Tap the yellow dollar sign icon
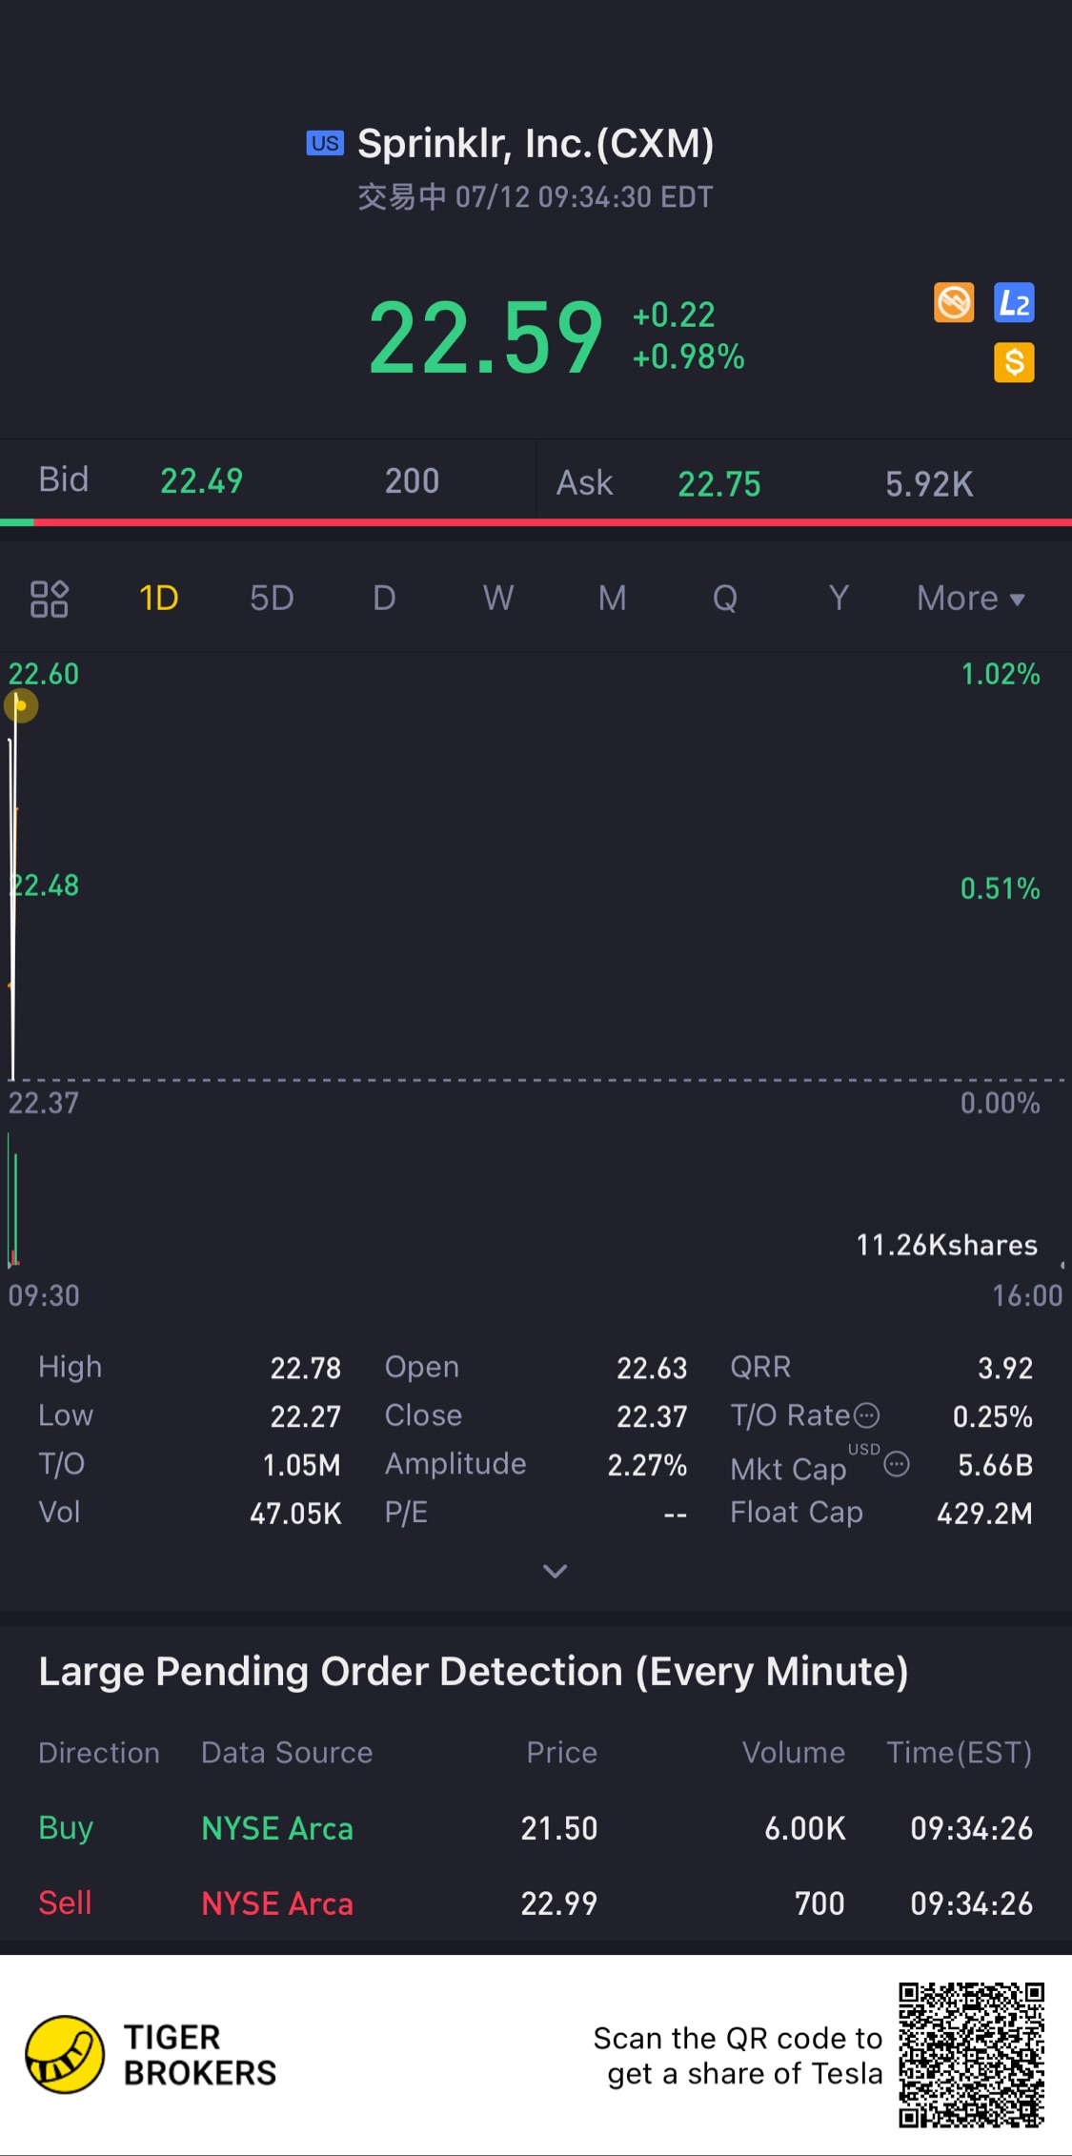 point(1014,362)
